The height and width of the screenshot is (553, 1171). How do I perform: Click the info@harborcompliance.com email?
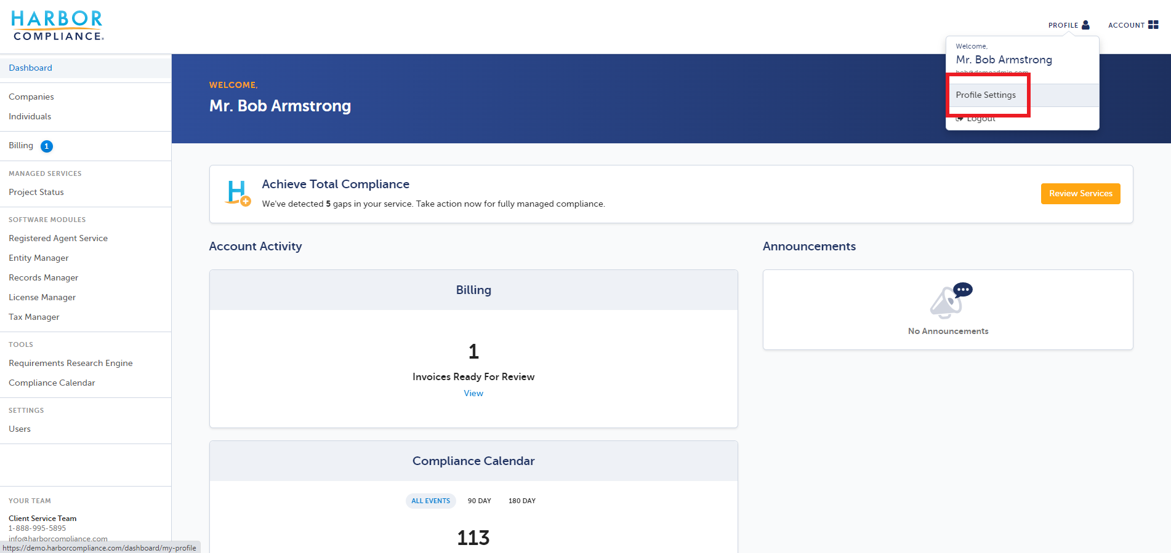pyautogui.click(x=58, y=538)
